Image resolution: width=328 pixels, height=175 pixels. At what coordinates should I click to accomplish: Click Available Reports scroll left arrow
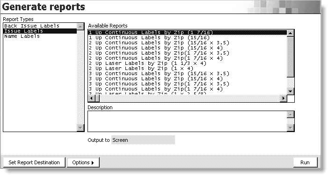pos(91,98)
